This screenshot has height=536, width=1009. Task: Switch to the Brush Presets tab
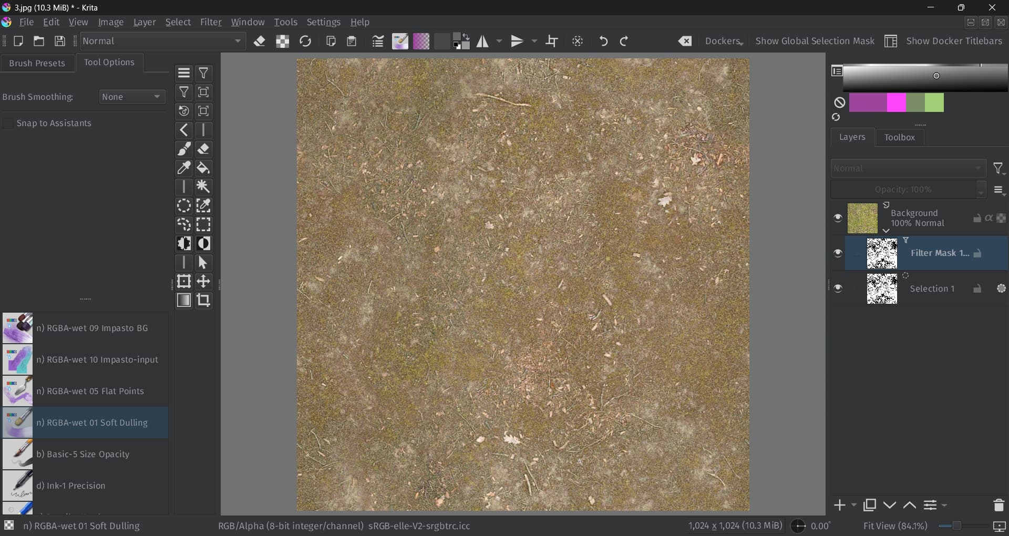click(37, 63)
